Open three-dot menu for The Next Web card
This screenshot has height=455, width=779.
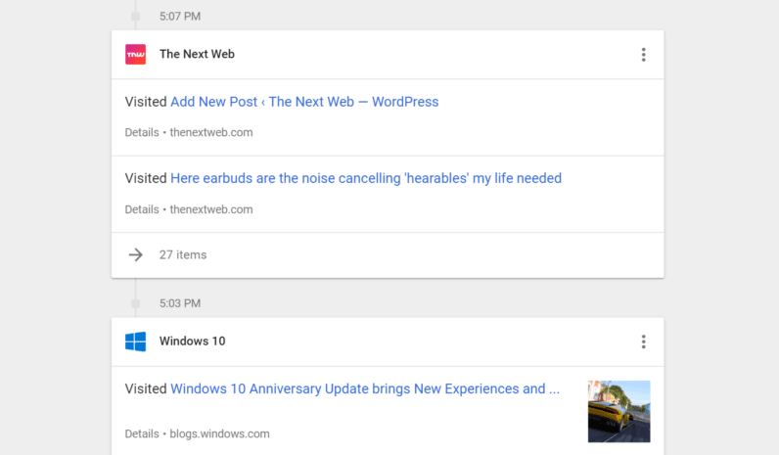[643, 55]
